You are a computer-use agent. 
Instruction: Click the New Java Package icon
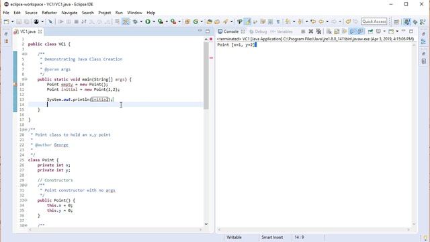187,22
